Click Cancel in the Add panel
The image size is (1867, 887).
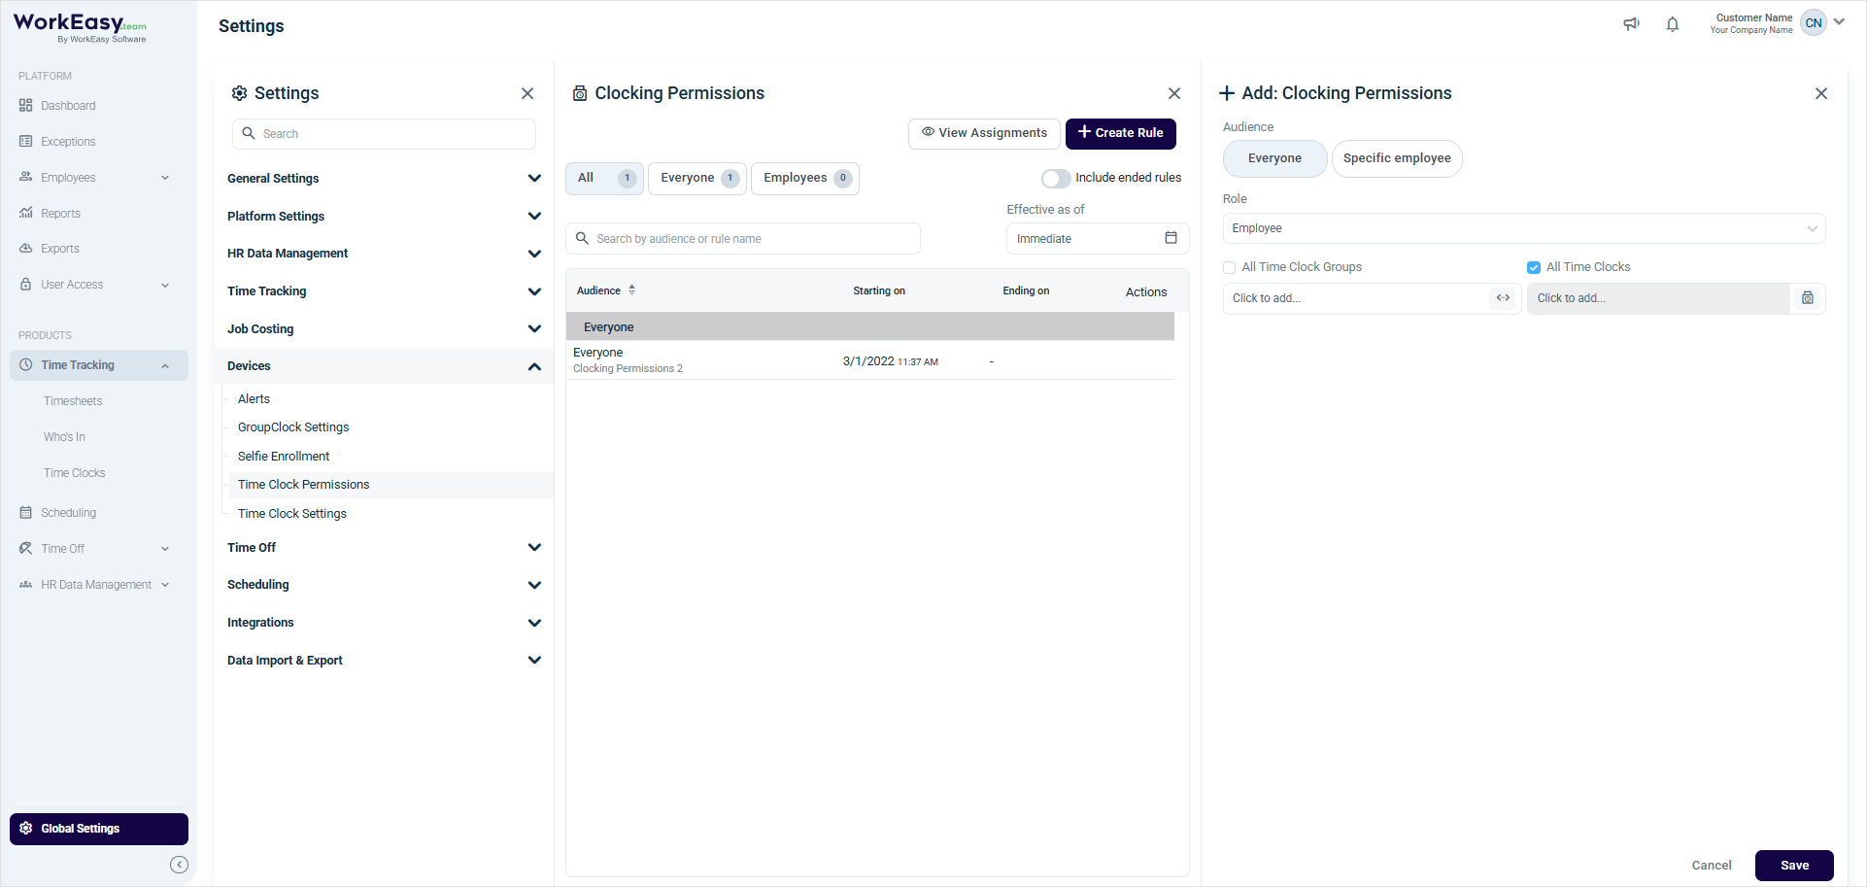(x=1712, y=866)
